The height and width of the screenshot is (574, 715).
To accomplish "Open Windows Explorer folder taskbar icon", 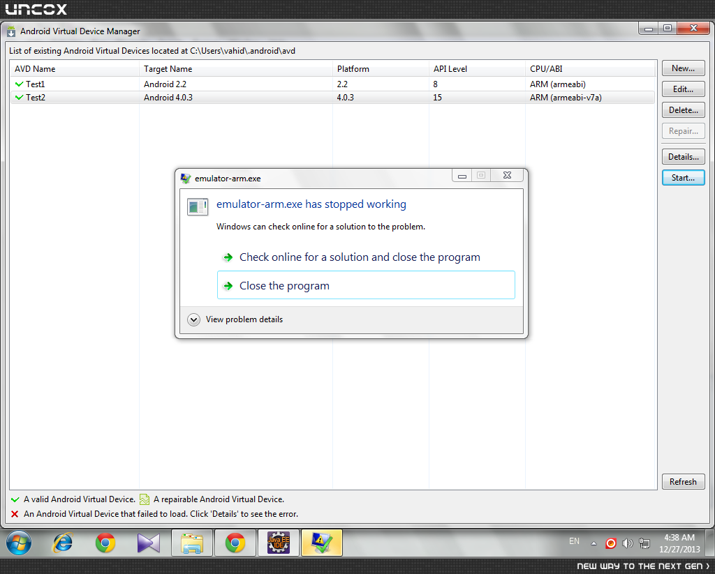I will pos(192,543).
